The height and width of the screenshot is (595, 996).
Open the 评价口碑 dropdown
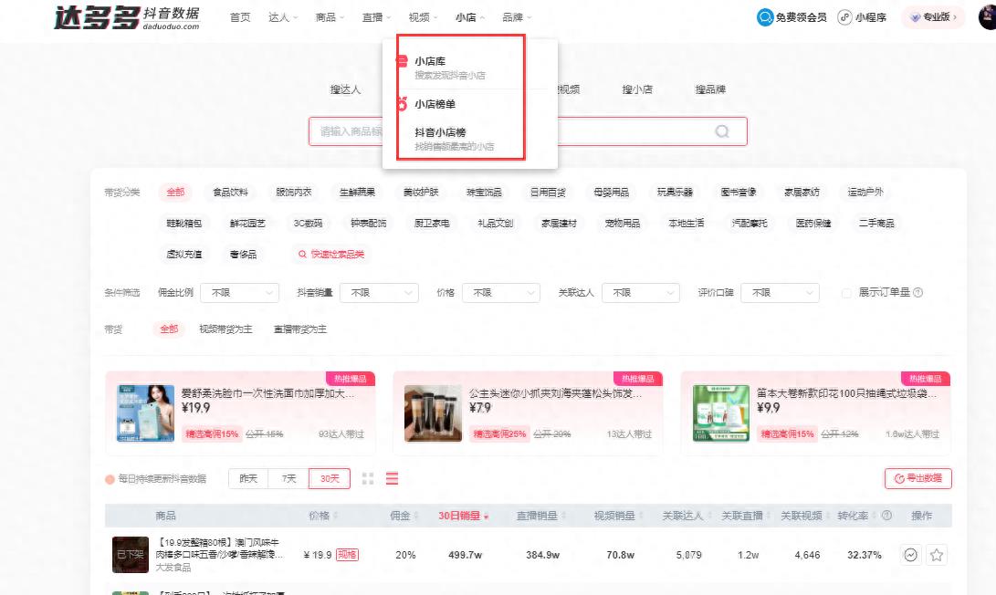coord(780,293)
